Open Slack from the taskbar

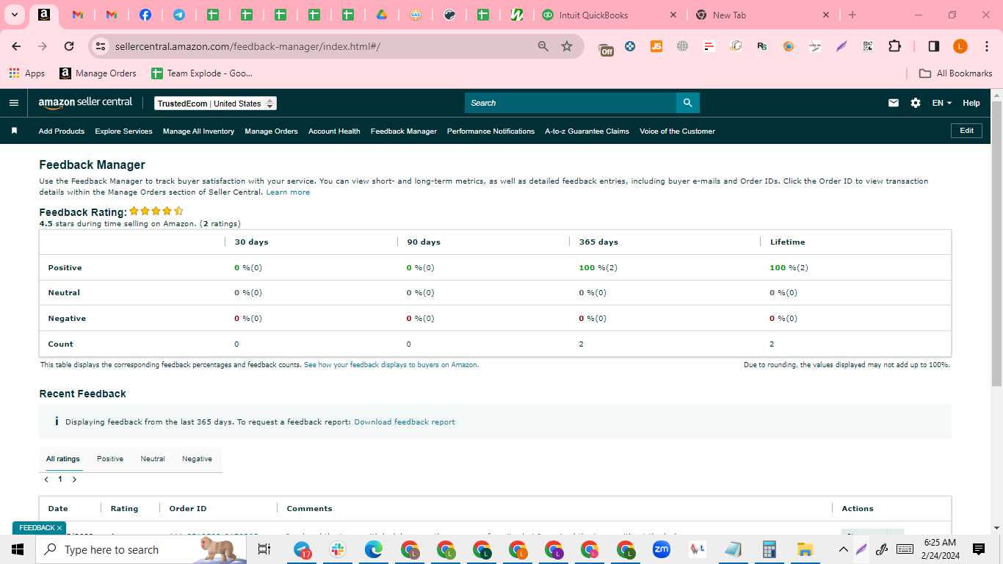click(x=338, y=549)
